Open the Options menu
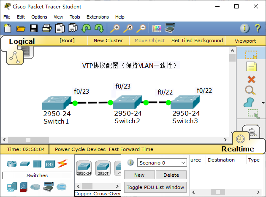 (x=39, y=17)
